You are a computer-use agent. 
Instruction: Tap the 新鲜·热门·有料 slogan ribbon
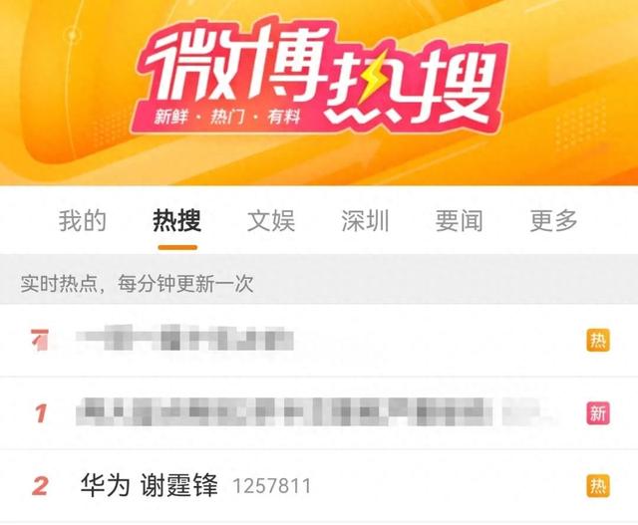click(x=227, y=118)
